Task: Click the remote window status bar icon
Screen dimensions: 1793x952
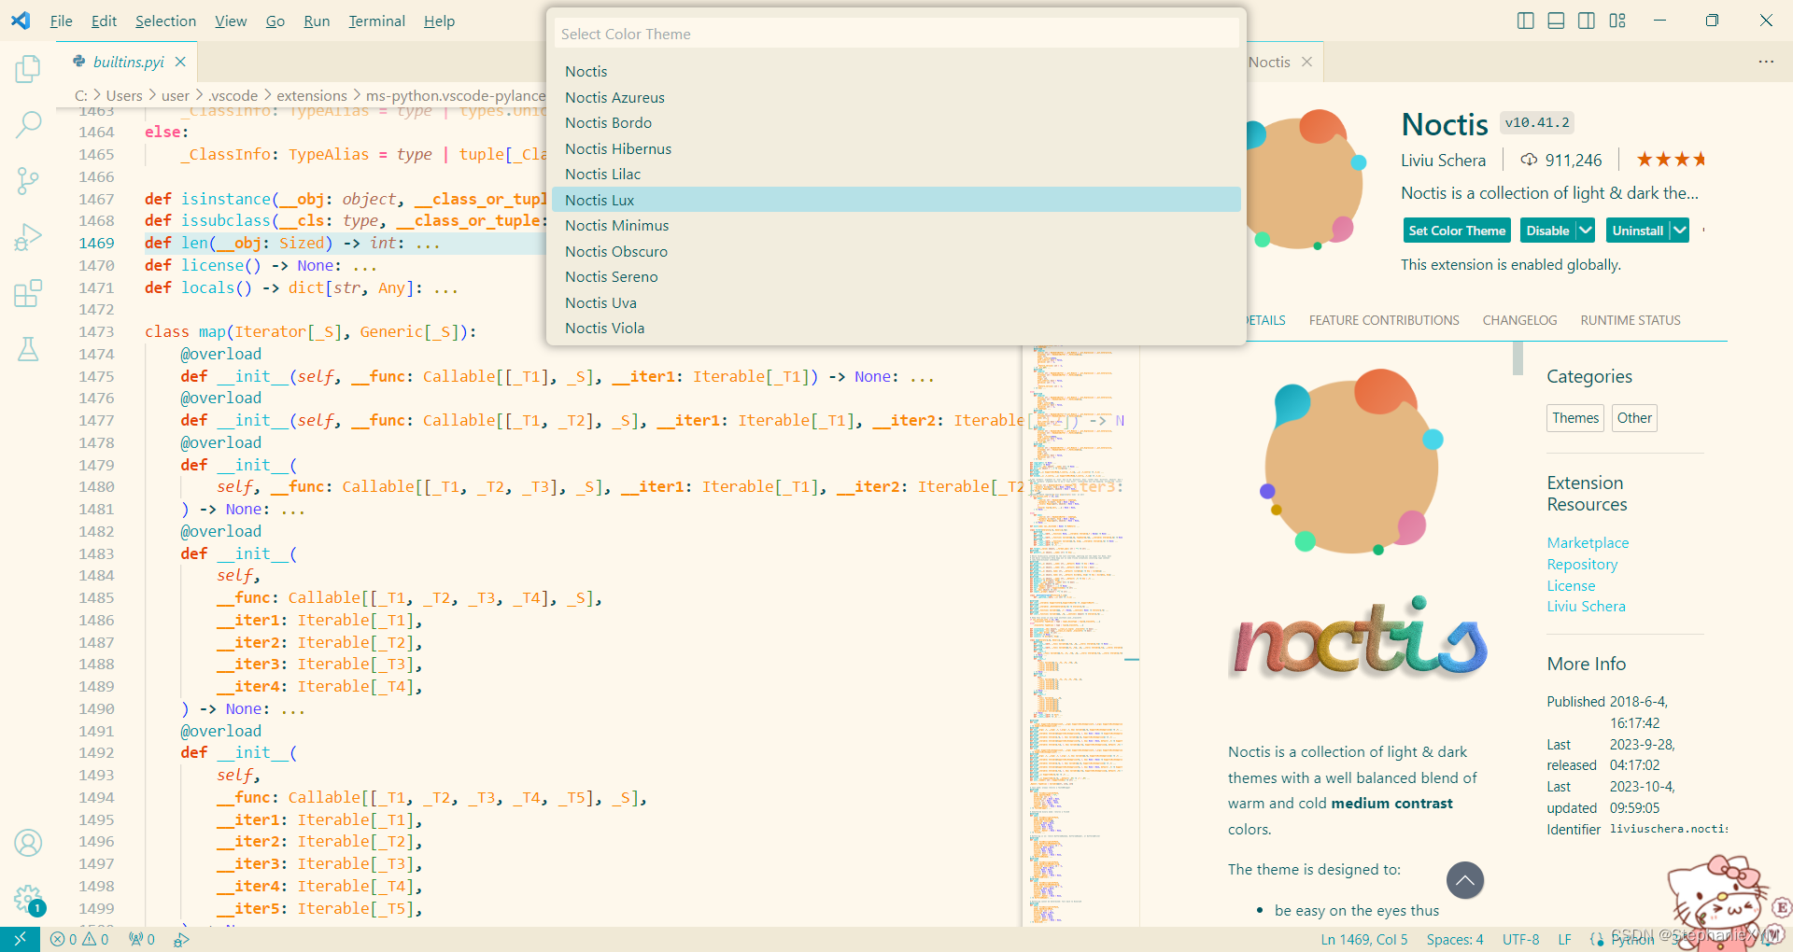Action: [20, 940]
